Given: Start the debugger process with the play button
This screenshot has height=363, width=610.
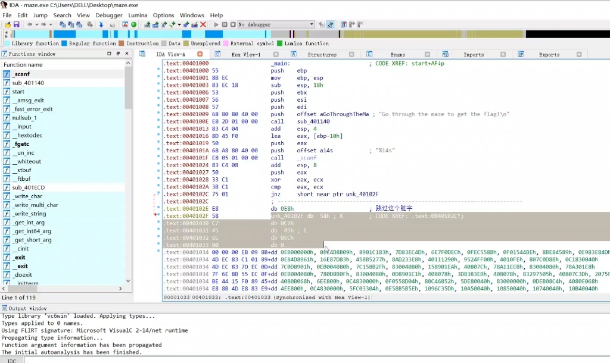Looking at the screenshot, I should coord(216,24).
